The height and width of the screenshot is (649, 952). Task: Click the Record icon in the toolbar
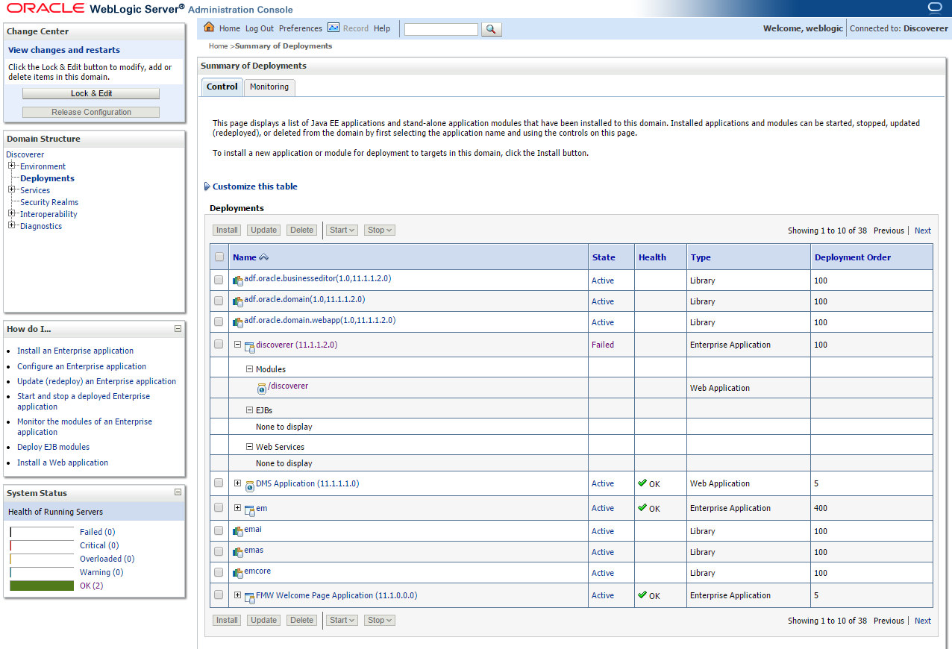point(333,28)
